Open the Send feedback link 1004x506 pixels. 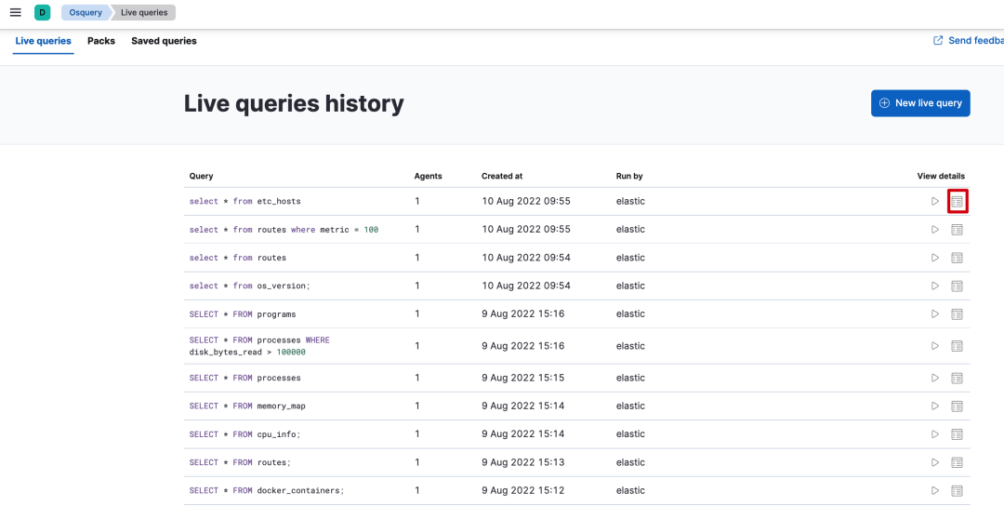(970, 41)
